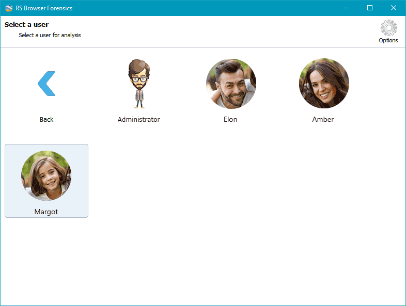Close the RS Browser Forensics window
This screenshot has width=406, height=306.
point(393,8)
